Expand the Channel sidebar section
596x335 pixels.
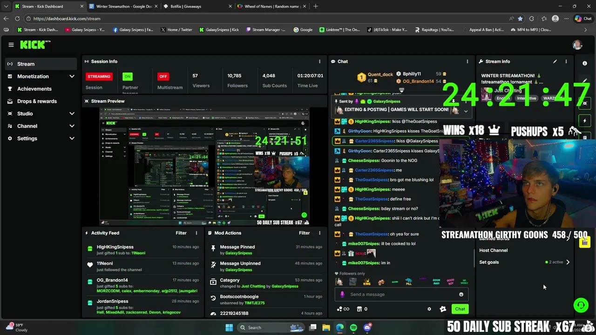(72, 126)
